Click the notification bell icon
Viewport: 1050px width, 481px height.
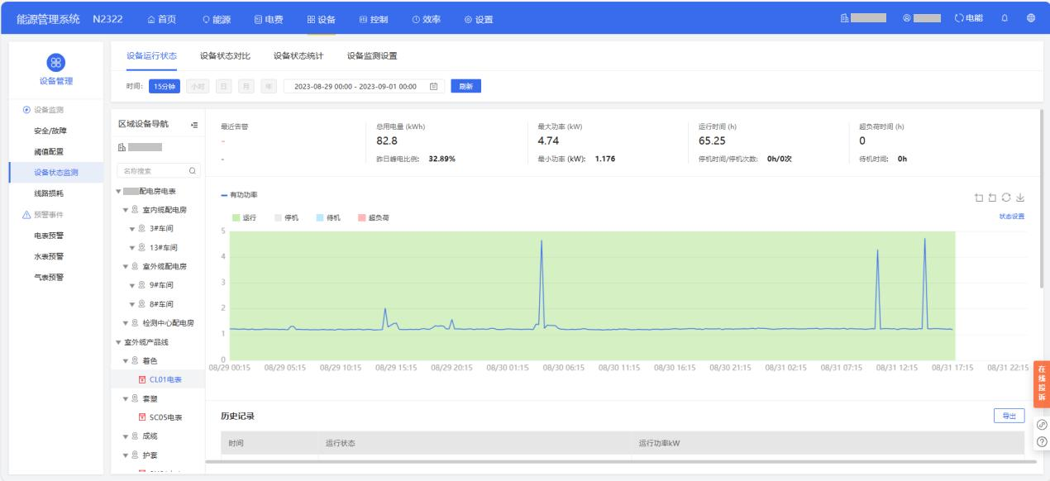click(1005, 19)
